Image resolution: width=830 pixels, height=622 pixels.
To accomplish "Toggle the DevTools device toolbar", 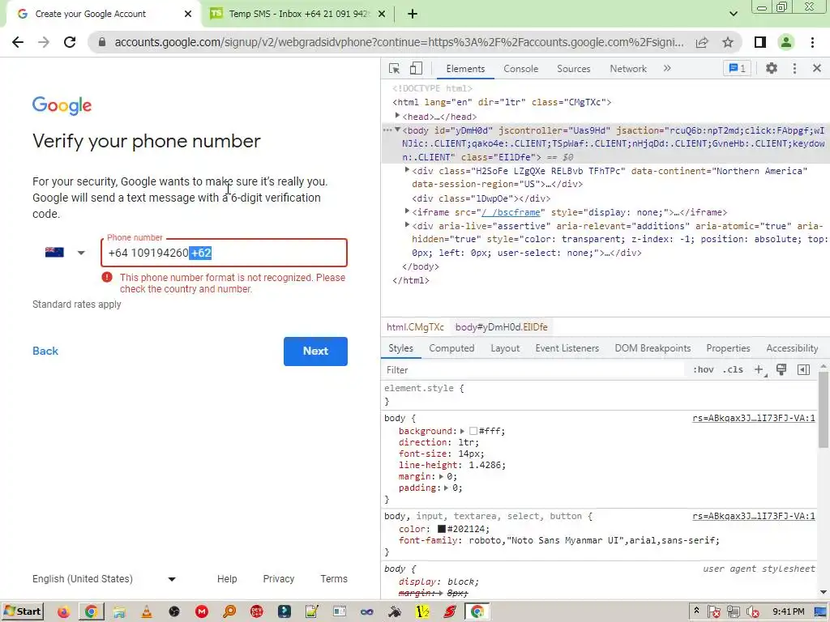I will [x=416, y=68].
